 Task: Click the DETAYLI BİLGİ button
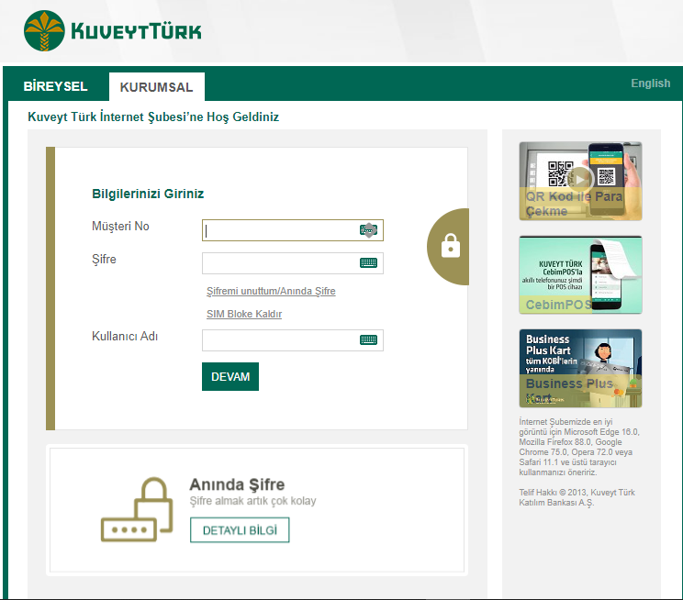coord(240,530)
